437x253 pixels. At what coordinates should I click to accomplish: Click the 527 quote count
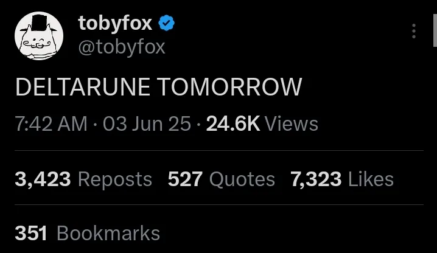pos(185,179)
